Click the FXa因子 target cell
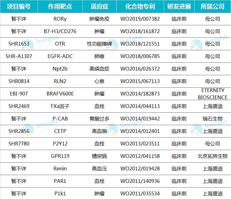Viewport: 231px width, 200px height. [x=60, y=106]
